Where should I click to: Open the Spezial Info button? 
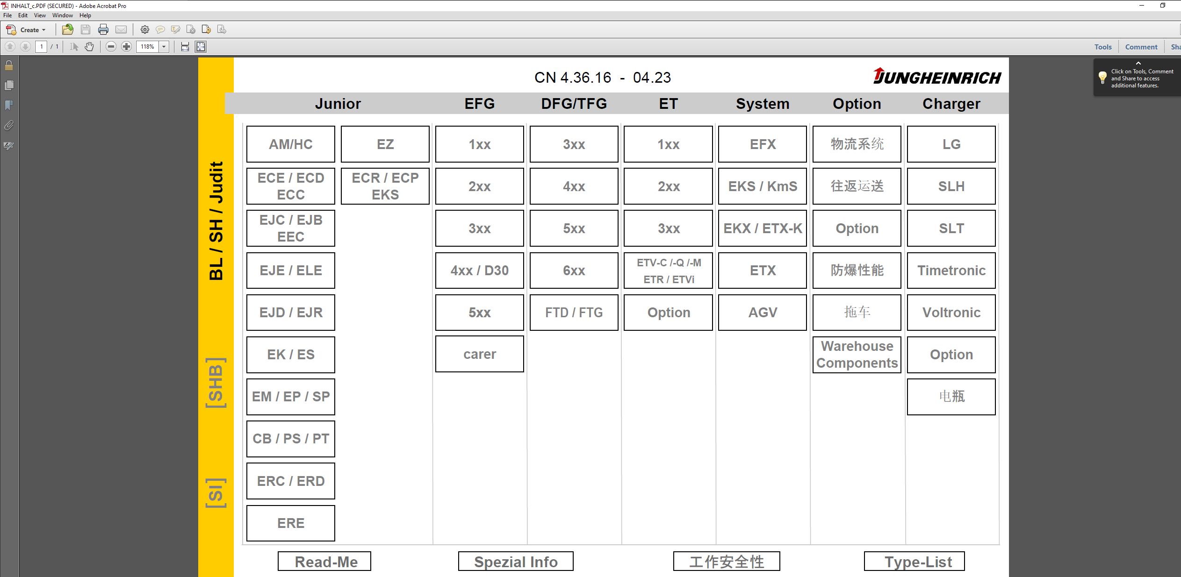coord(516,561)
